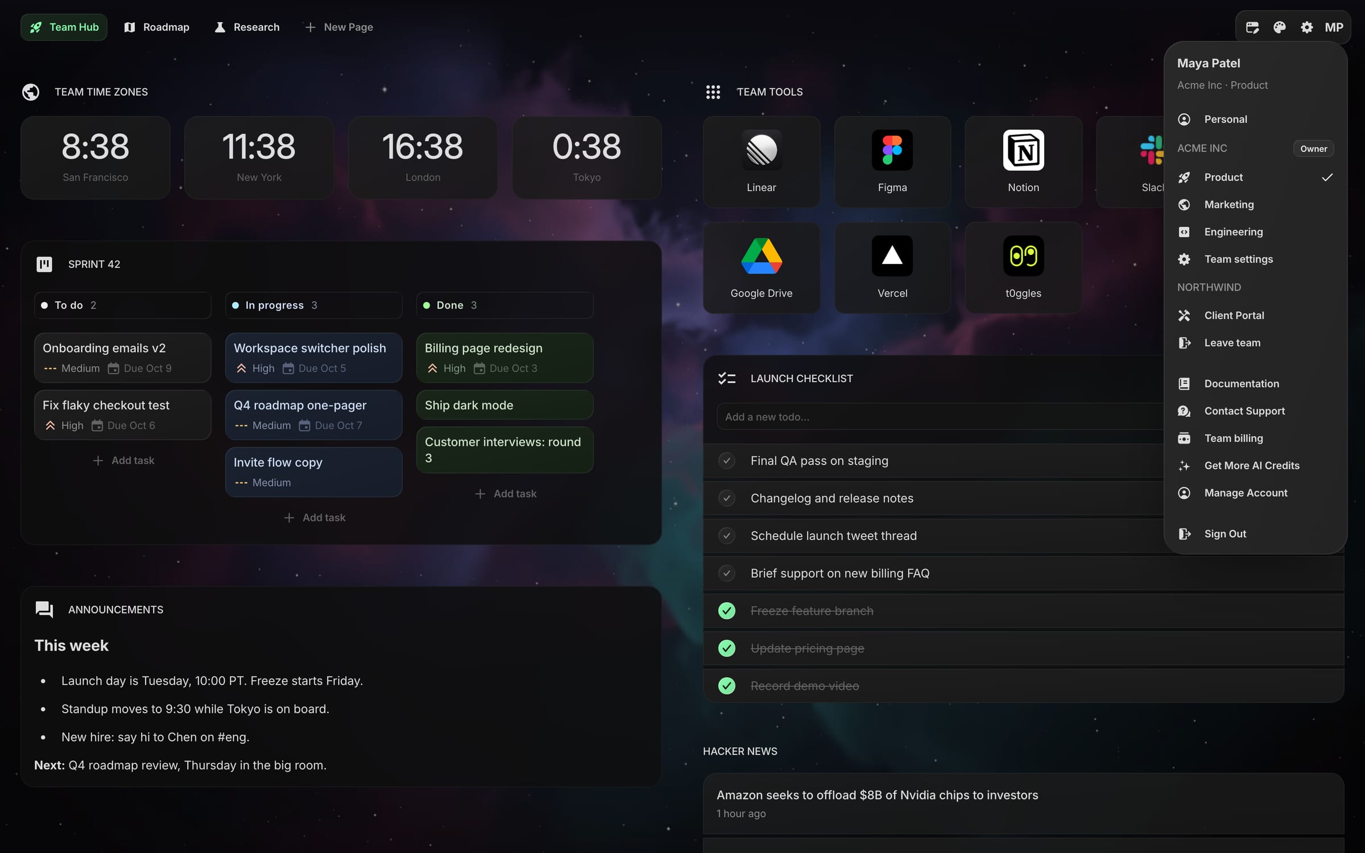Switch to Northwind Client Portal
The width and height of the screenshot is (1365, 853).
click(1255, 316)
